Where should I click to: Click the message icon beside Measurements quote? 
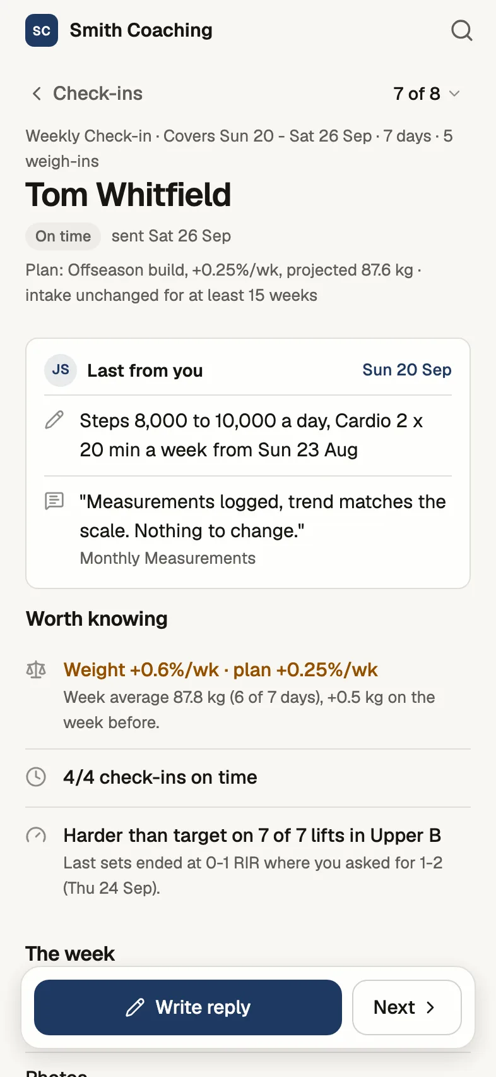(x=54, y=501)
